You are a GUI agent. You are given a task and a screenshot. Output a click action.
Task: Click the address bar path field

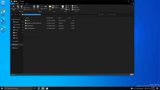tap(60, 14)
